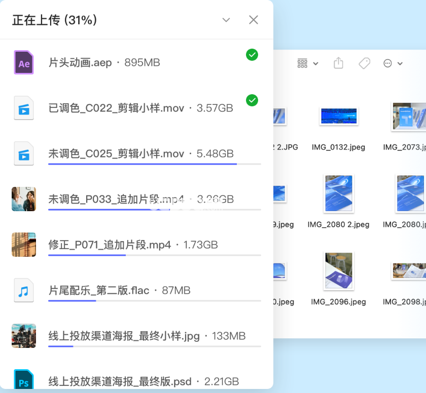Click the progress bar under 未调色_C025_剪辑小样.mov
Viewport: 426px width, 393px height.
[x=155, y=164]
